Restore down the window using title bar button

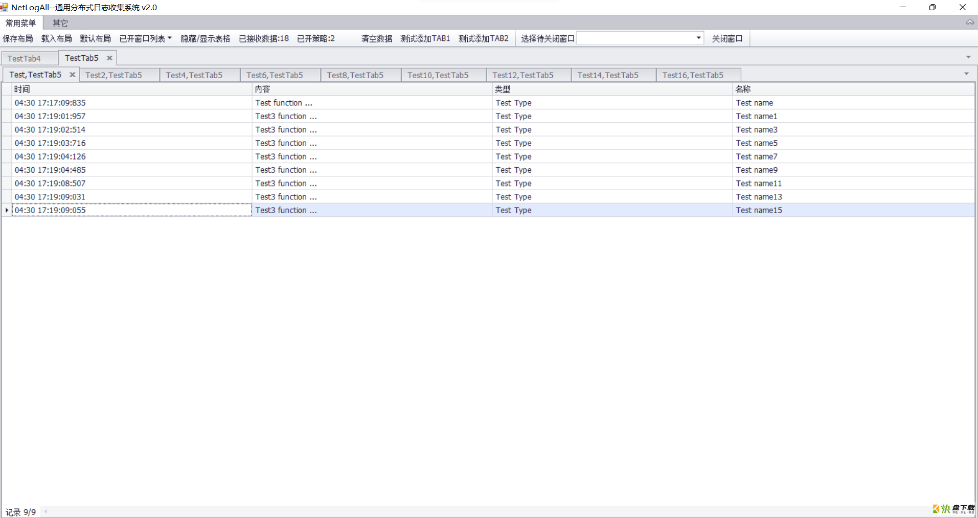(932, 7)
